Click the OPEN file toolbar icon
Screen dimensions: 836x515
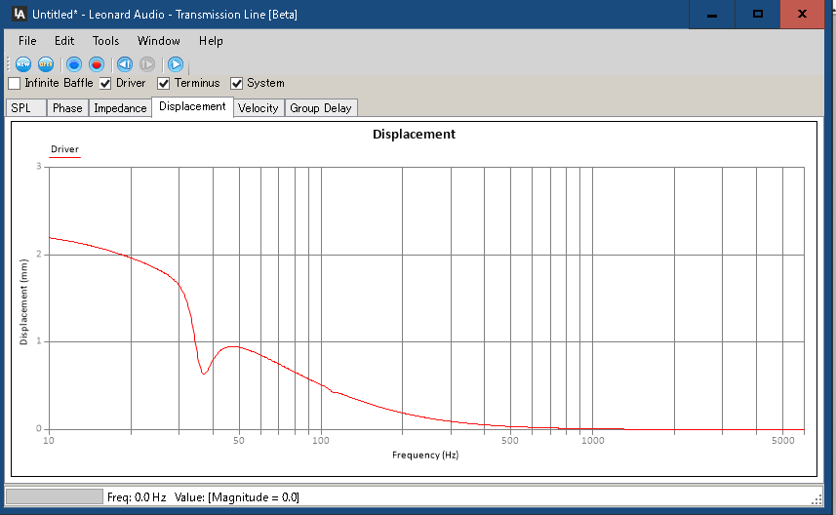[x=46, y=64]
